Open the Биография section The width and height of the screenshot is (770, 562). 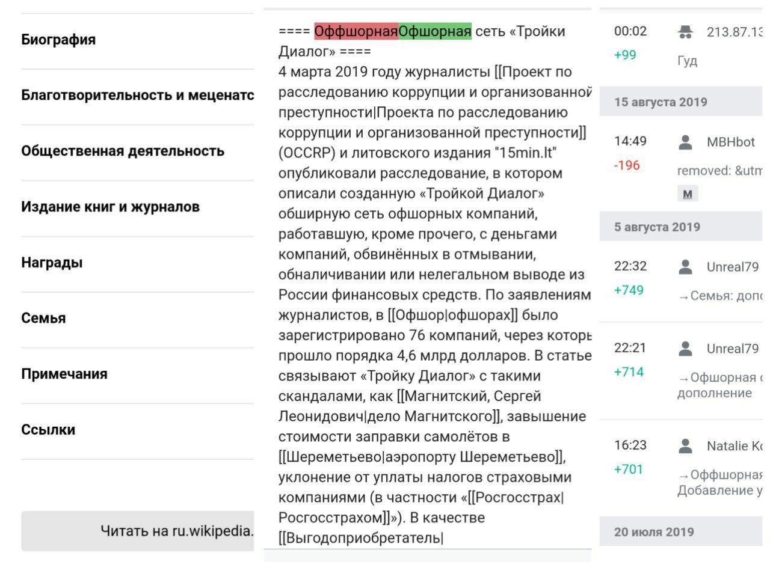(x=138, y=40)
